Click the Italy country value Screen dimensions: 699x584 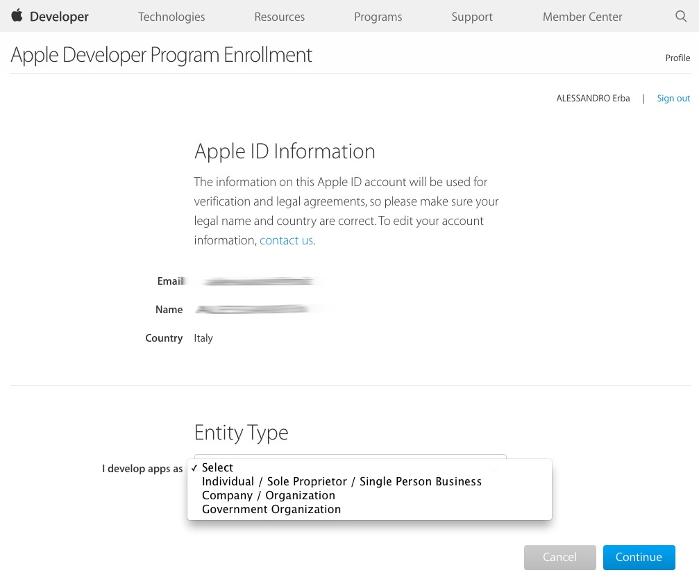203,338
